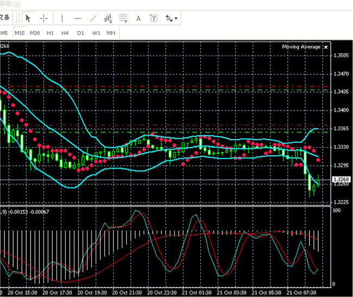Click the 1.3295 price scale label

(x=341, y=165)
